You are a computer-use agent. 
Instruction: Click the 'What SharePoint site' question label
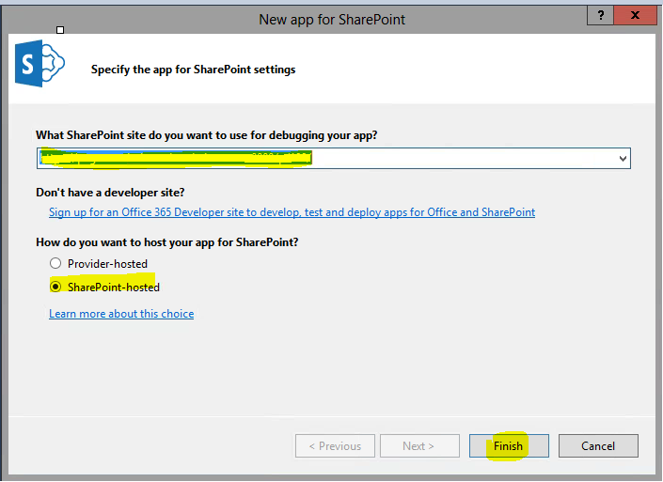pos(206,135)
